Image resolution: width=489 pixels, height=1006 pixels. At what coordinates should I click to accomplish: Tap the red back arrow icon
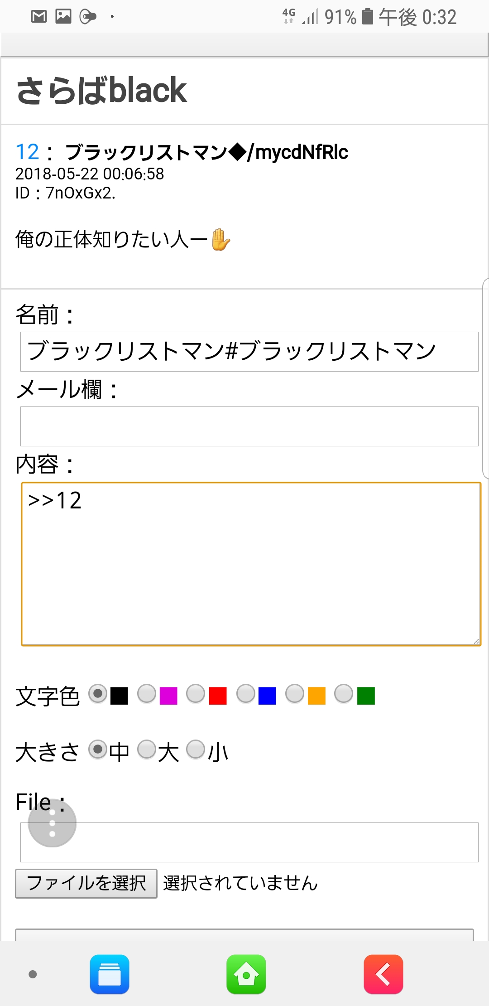tap(383, 974)
